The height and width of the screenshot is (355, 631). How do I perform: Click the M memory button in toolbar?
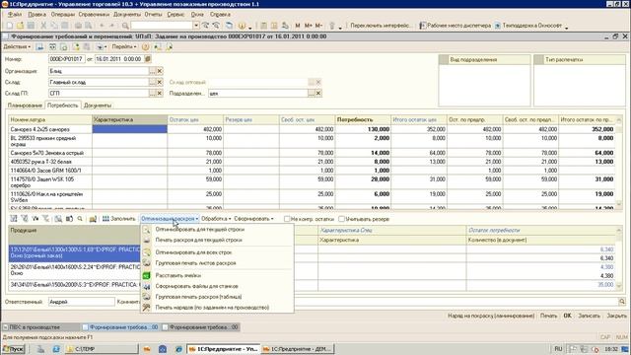pos(298,26)
